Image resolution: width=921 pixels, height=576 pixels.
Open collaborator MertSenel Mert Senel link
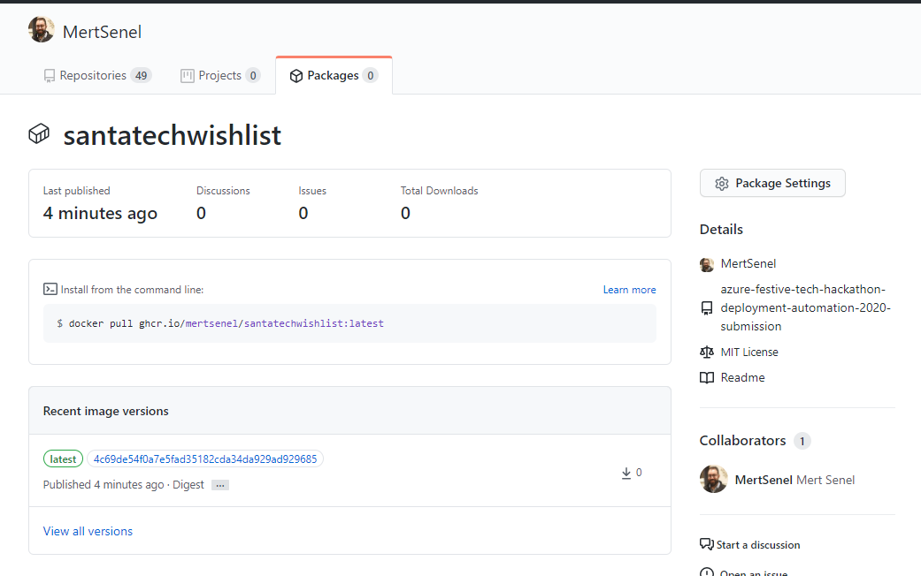tap(794, 480)
